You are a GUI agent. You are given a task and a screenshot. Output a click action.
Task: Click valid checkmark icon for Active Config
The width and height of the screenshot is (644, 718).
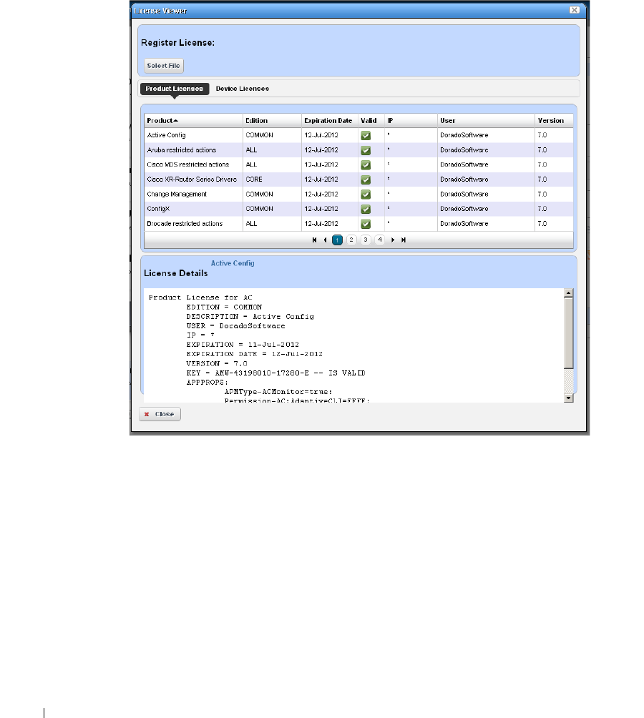366,136
